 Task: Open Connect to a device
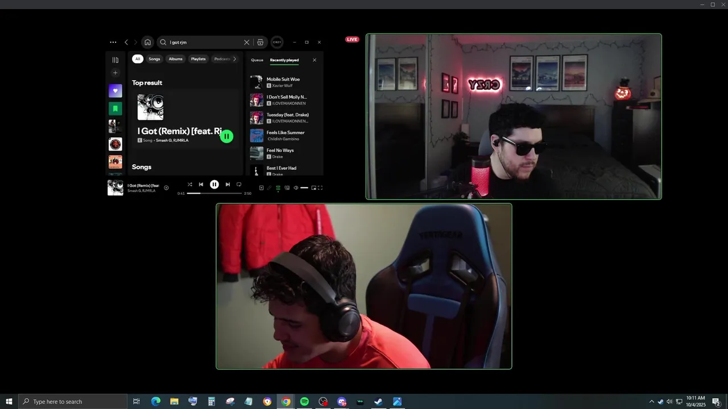click(x=287, y=188)
